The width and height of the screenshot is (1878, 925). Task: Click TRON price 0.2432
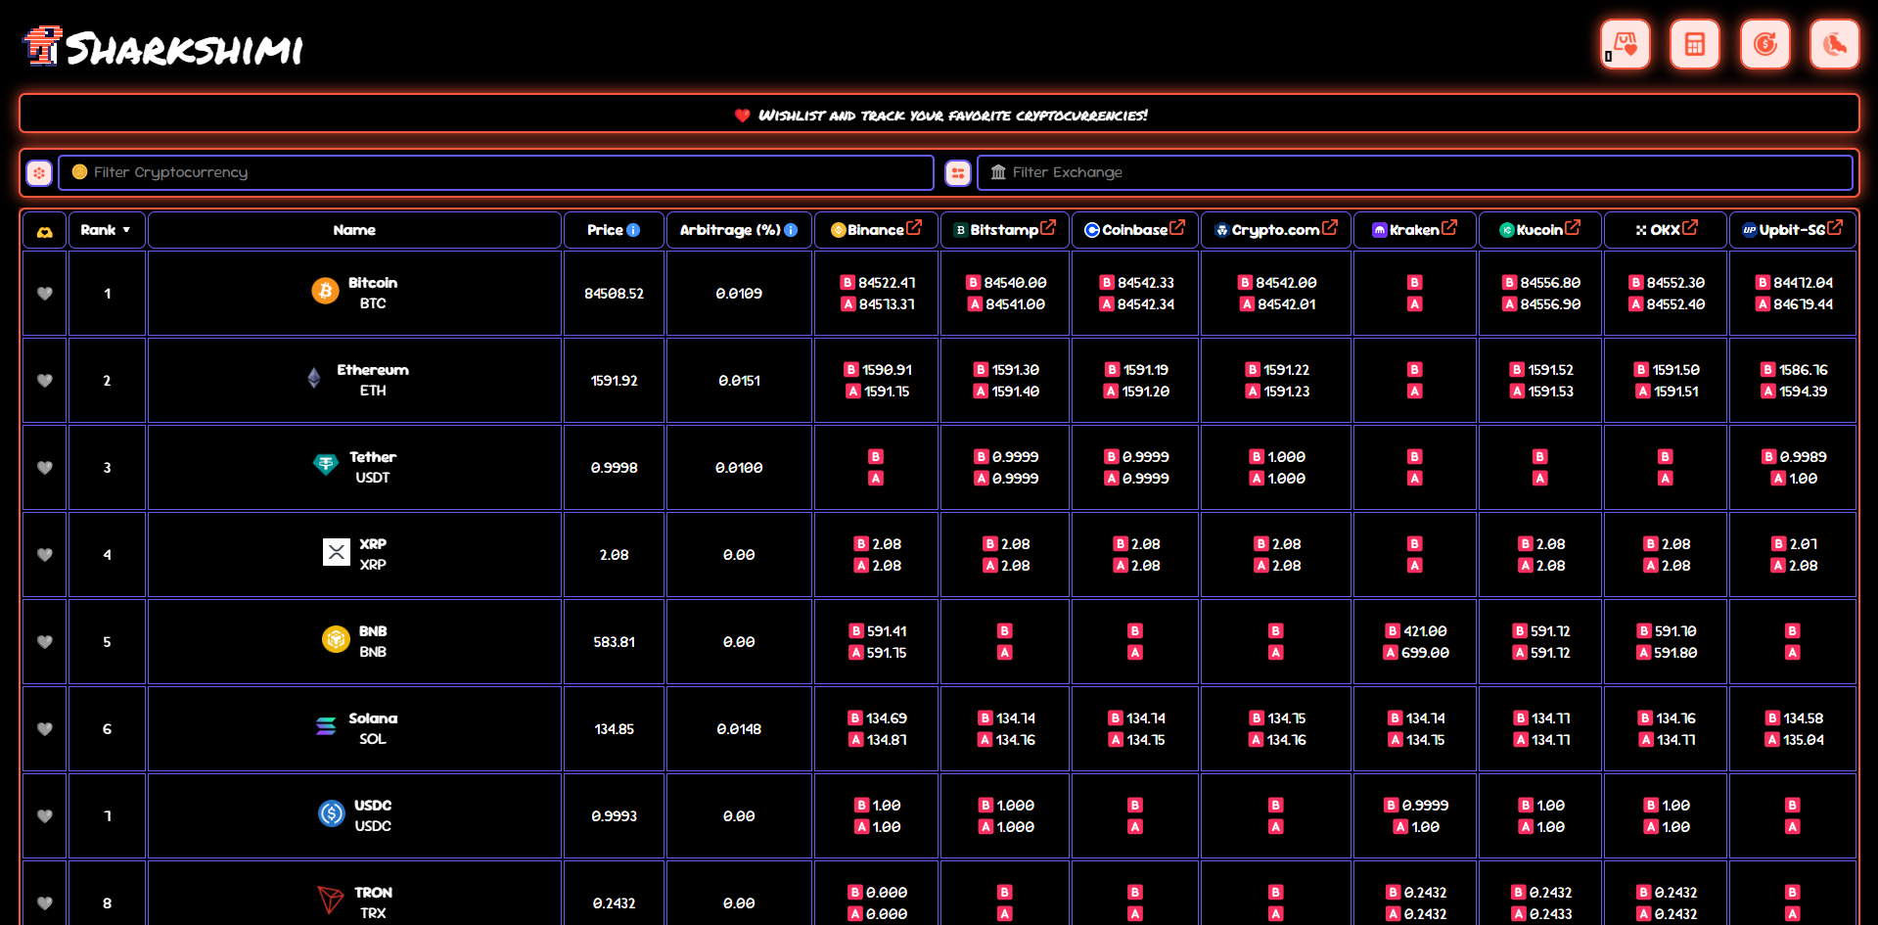coord(614,903)
